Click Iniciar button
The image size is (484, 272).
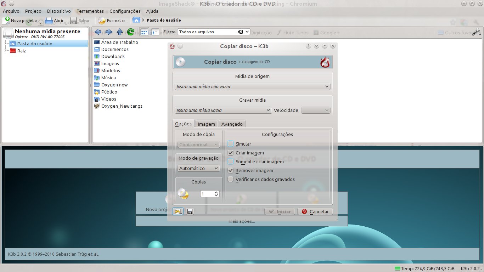coord(280,211)
